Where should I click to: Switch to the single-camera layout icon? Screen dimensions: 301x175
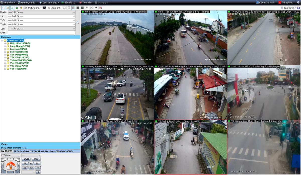[64, 8]
